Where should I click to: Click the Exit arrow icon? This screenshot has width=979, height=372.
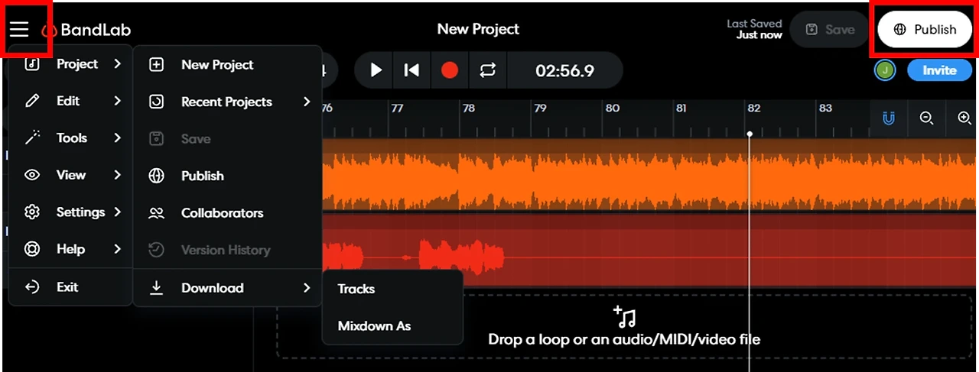(32, 287)
